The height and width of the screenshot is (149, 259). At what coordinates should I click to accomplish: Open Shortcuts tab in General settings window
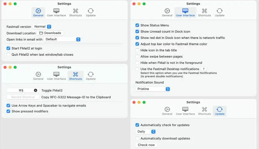point(76,13)
